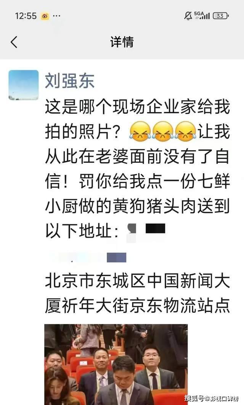
Task: Open 刘强东 username profile link
Action: point(70,81)
